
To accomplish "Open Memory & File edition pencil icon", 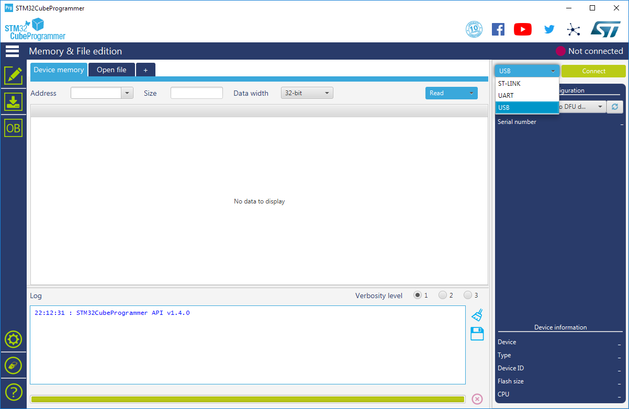I will tap(13, 76).
